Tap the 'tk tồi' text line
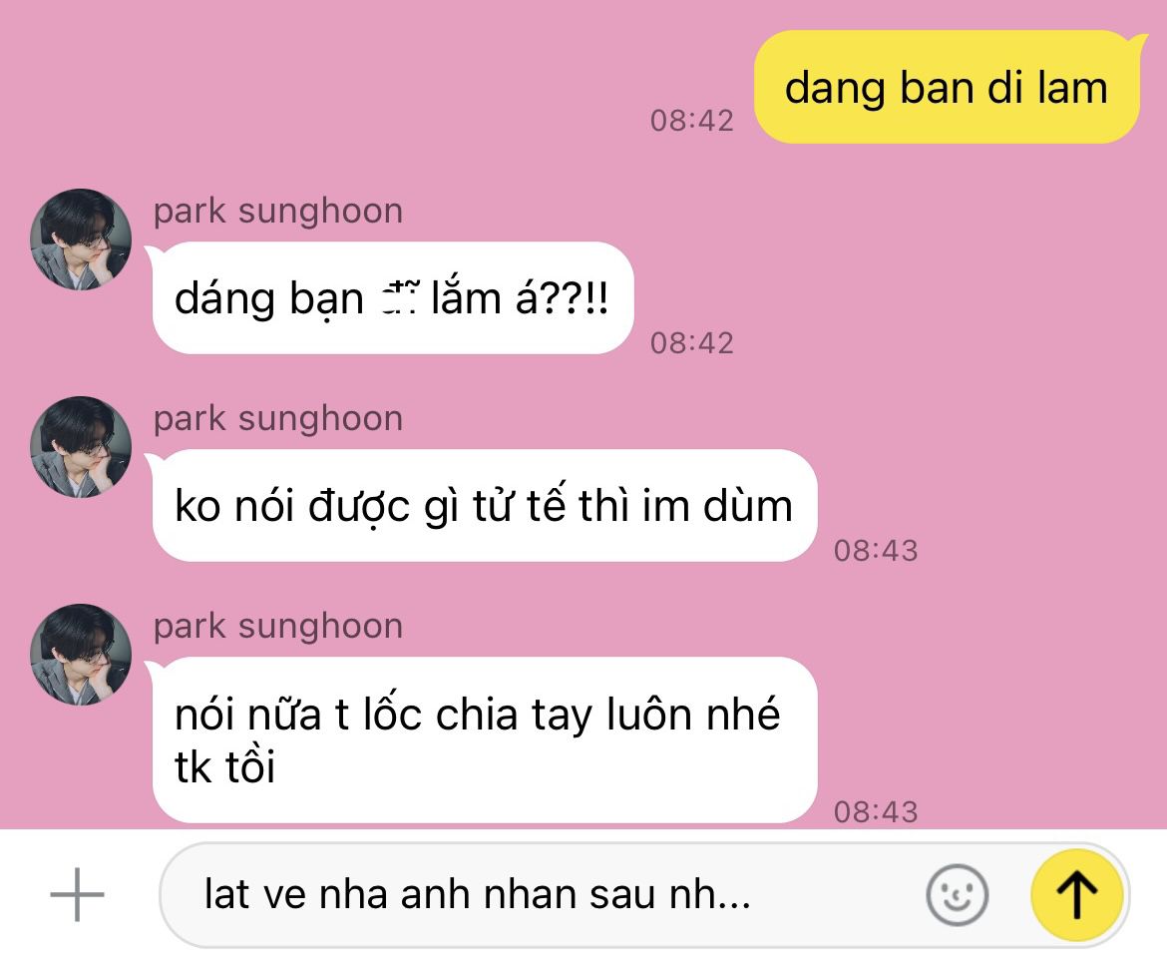 pos(224,767)
